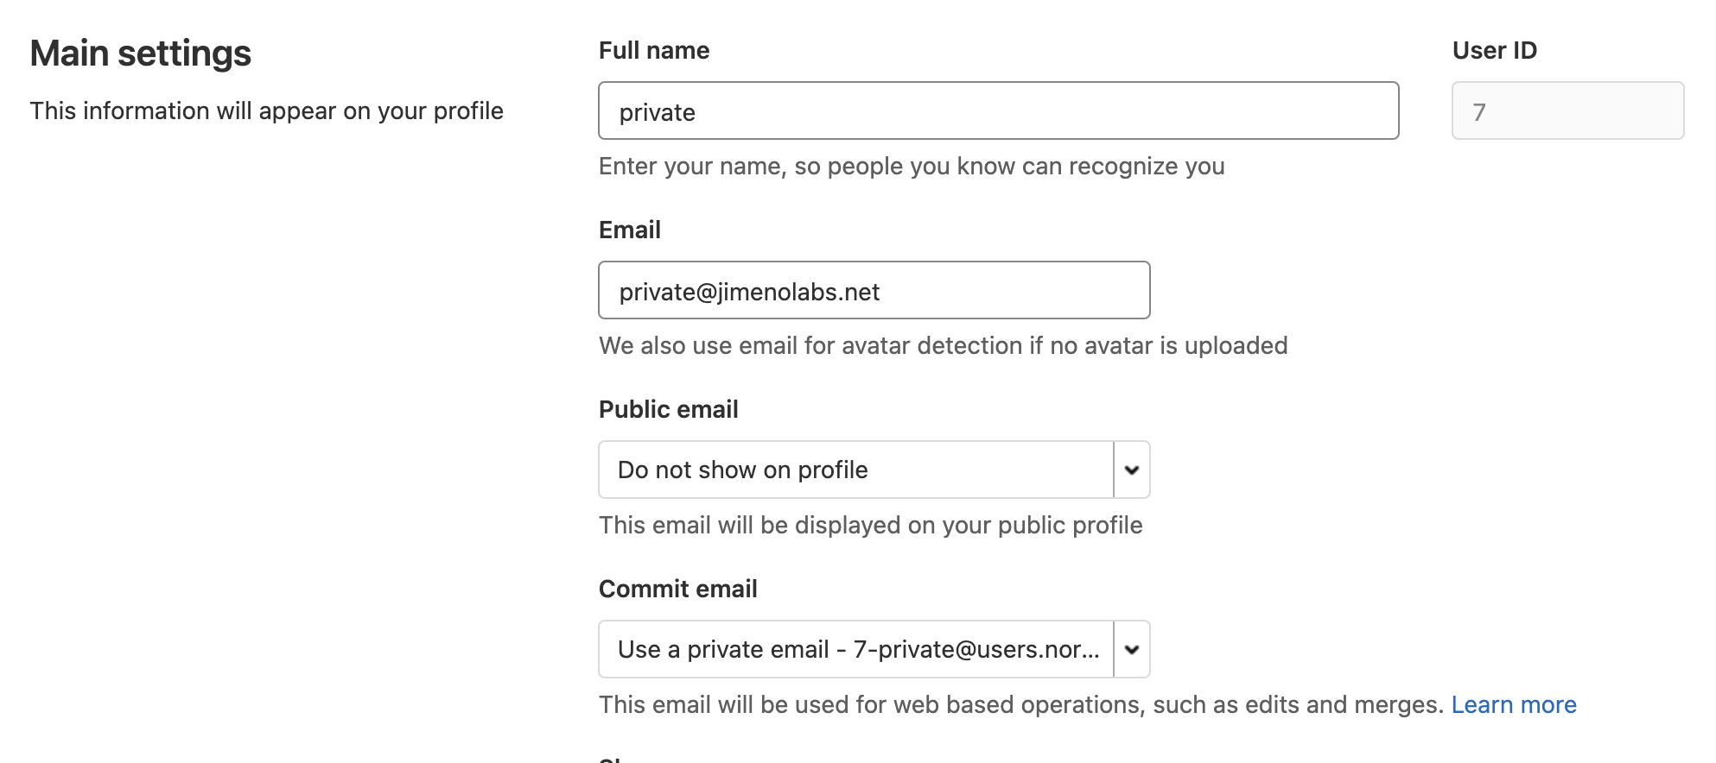Click the avatar detection helper text
Viewport: 1716px width, 763px height.
(943, 346)
